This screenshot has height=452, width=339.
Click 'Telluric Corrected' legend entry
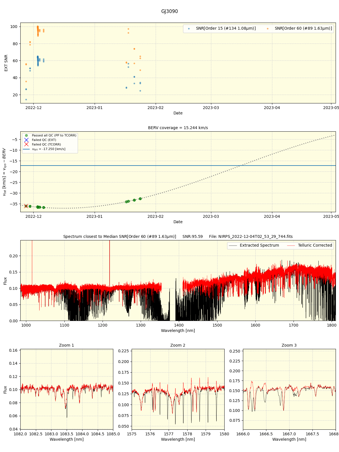[x=310, y=245]
